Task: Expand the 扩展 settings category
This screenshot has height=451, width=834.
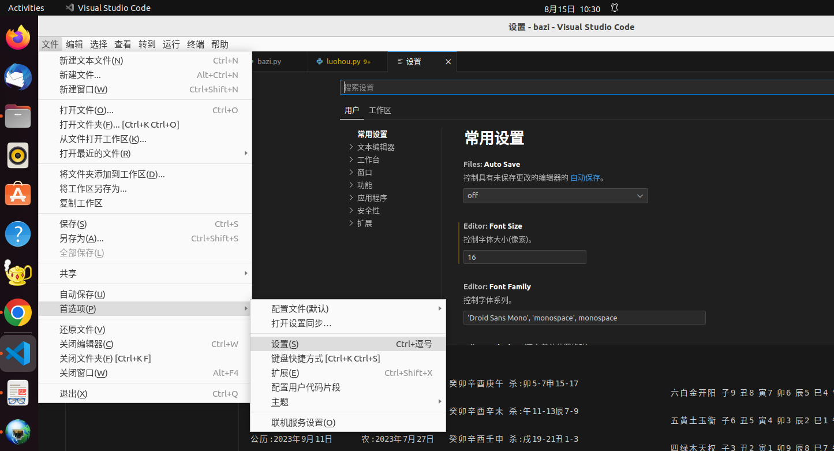Action: (351, 223)
